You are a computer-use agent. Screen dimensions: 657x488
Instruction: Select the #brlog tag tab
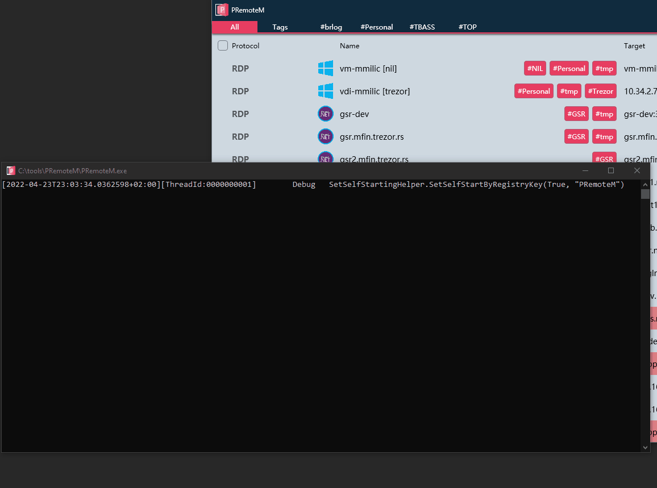tap(331, 27)
